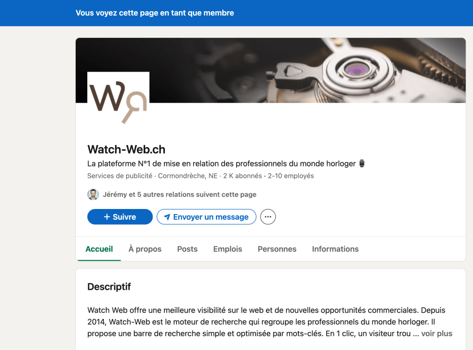Click the Watch-Web.ch page title
473x350 pixels.
coord(126,149)
